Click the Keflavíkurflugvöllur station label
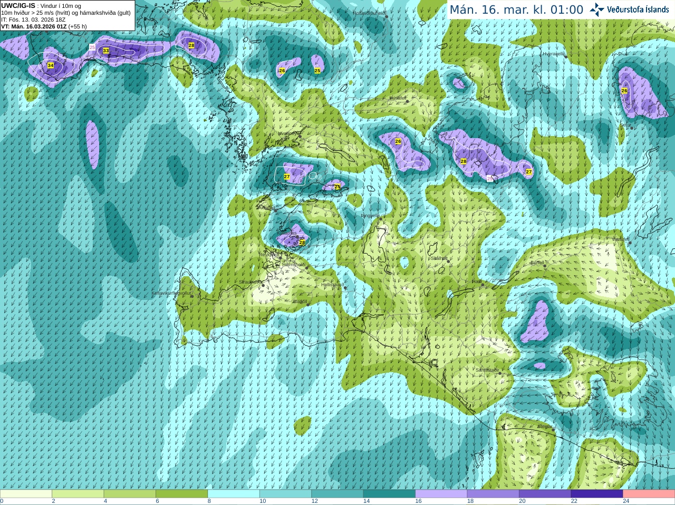Screen dimensions: 675x505 171,293
